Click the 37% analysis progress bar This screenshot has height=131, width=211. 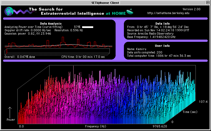(x=88, y=27)
